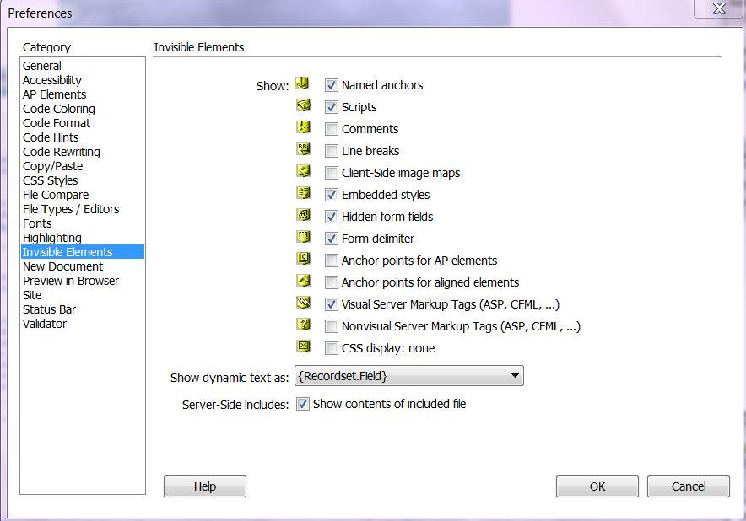Image resolution: width=746 pixels, height=521 pixels.
Task: Enable Anchor points for AP elements
Action: (331, 260)
